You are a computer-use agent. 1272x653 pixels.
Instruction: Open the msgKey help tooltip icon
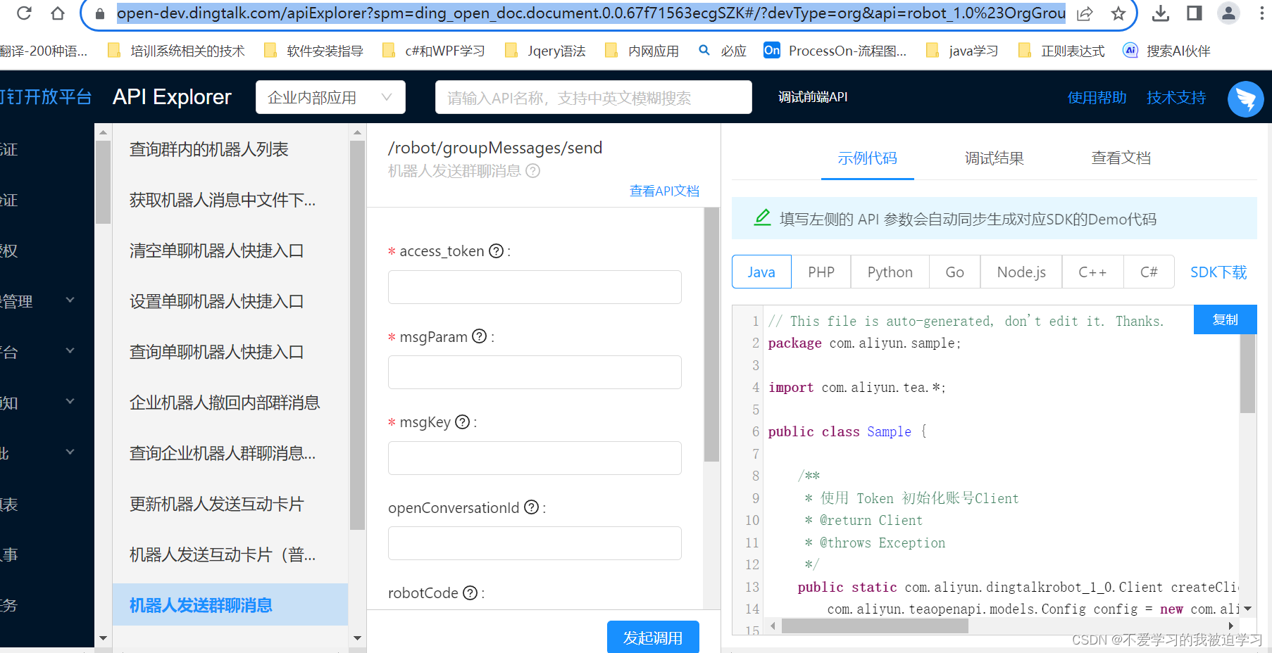[x=462, y=422]
